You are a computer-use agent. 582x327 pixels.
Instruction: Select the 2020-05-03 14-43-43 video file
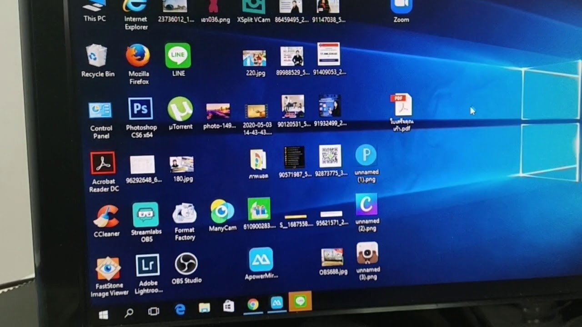point(257,120)
